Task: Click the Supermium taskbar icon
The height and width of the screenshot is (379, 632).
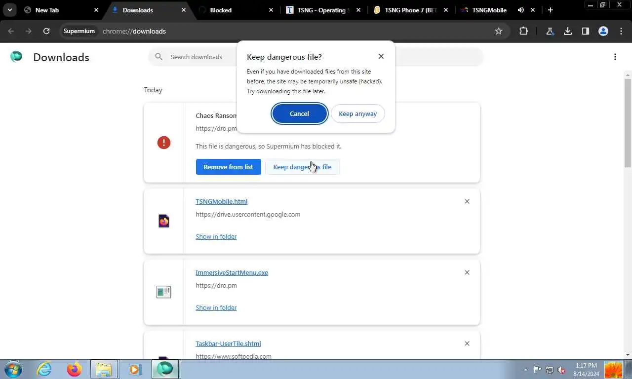Action: (165, 369)
